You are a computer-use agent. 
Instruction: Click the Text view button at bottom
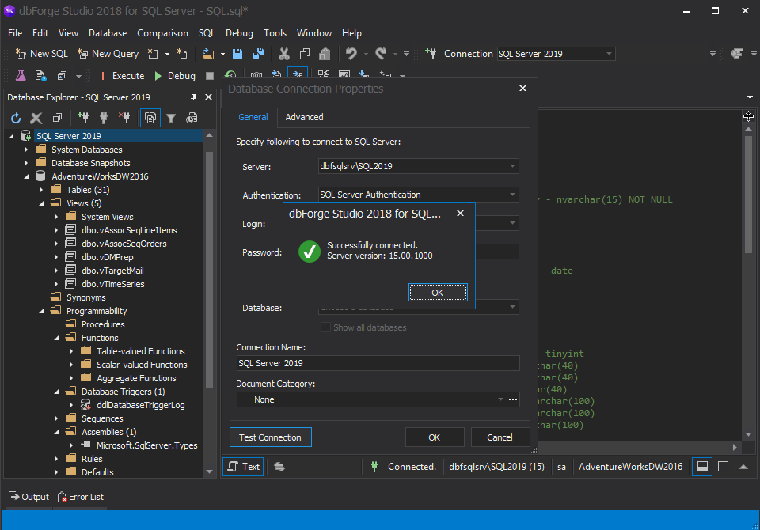[243, 467]
